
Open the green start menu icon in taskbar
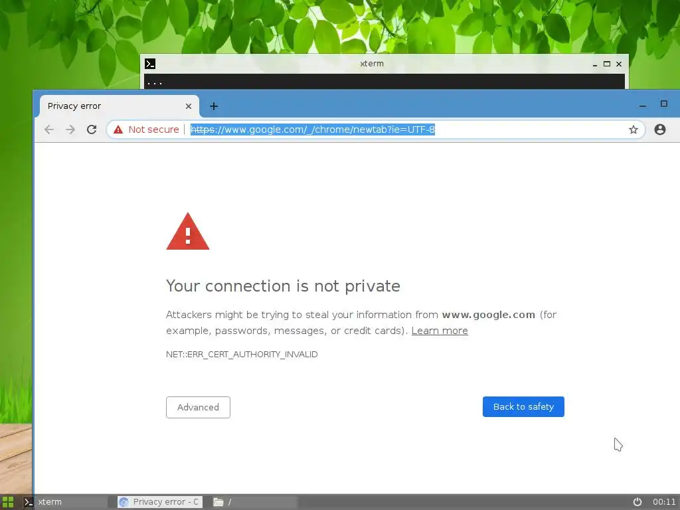8,502
